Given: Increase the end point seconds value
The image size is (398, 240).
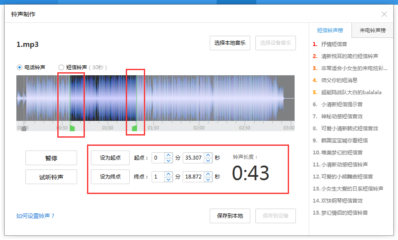Looking at the screenshot, I should coord(208,174).
